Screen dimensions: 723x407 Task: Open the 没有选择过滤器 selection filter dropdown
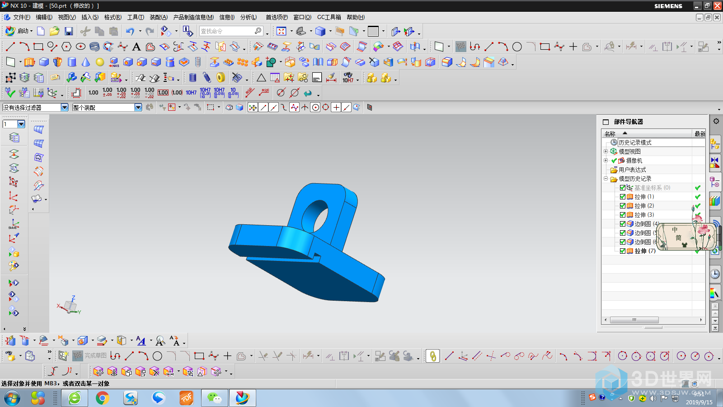tap(64, 107)
